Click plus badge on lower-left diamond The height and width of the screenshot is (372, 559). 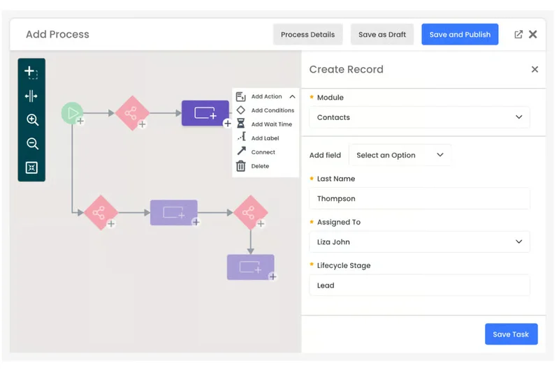(111, 223)
